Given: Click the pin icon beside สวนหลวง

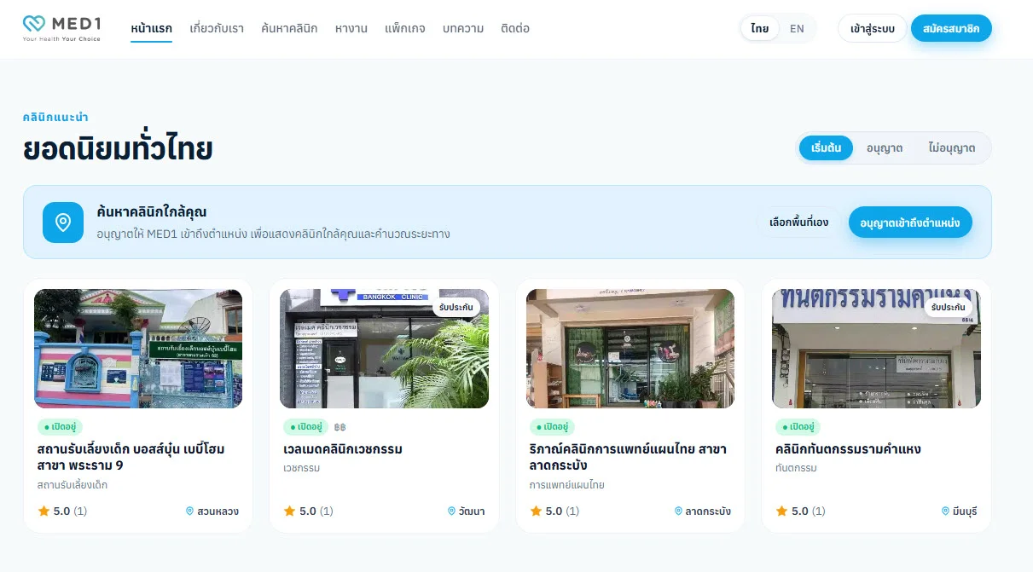Looking at the screenshot, I should click(189, 511).
